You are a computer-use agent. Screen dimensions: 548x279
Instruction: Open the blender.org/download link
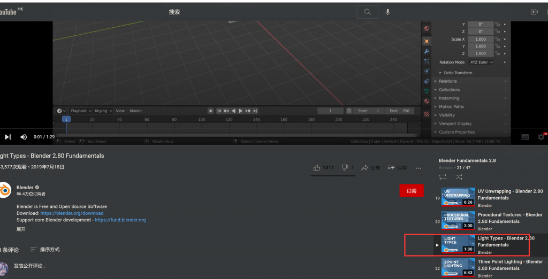click(x=72, y=213)
